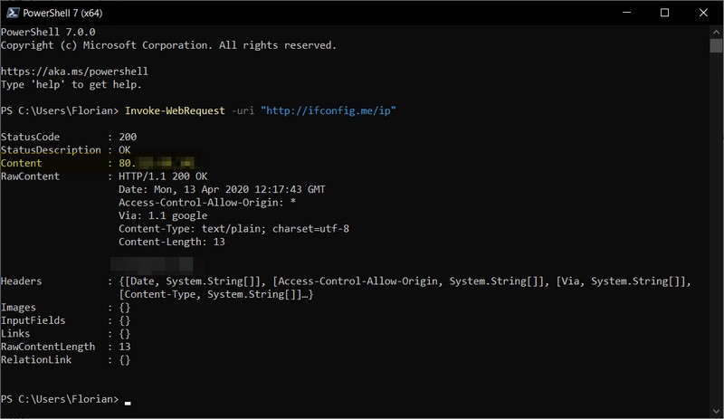The width and height of the screenshot is (724, 419).
Task: Click the 'Via: 1.1 google' line
Action: (x=163, y=216)
